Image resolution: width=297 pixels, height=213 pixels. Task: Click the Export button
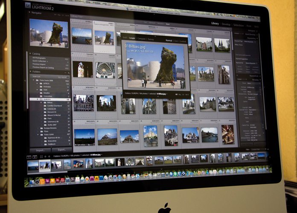62,150
